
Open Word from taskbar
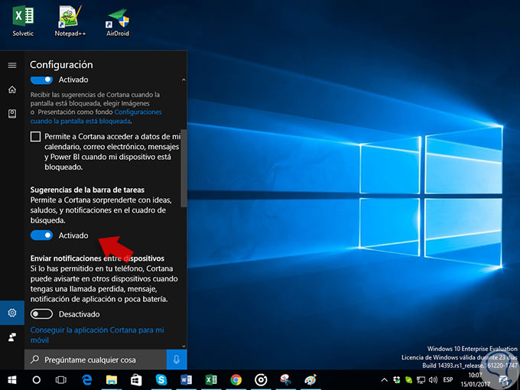pyautogui.click(x=186, y=380)
